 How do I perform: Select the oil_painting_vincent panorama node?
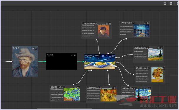coord(100,62)
